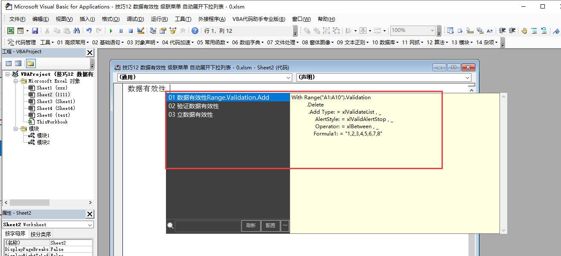Click magnifier search icon in snippet popup
Screen dimensions: 561x256
170,226
